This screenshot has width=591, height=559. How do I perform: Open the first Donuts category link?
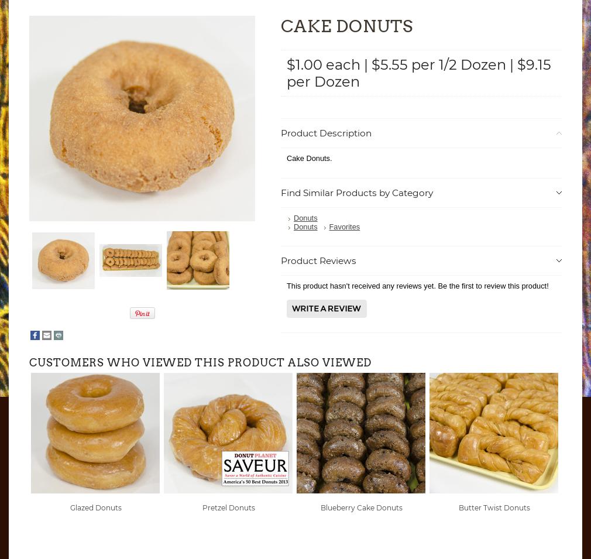[x=305, y=218]
